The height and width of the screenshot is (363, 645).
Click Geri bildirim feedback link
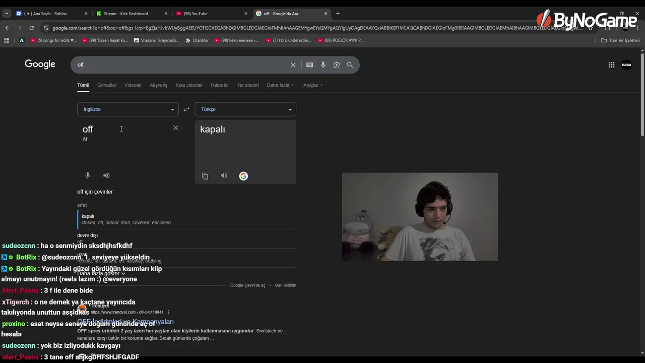(x=285, y=285)
